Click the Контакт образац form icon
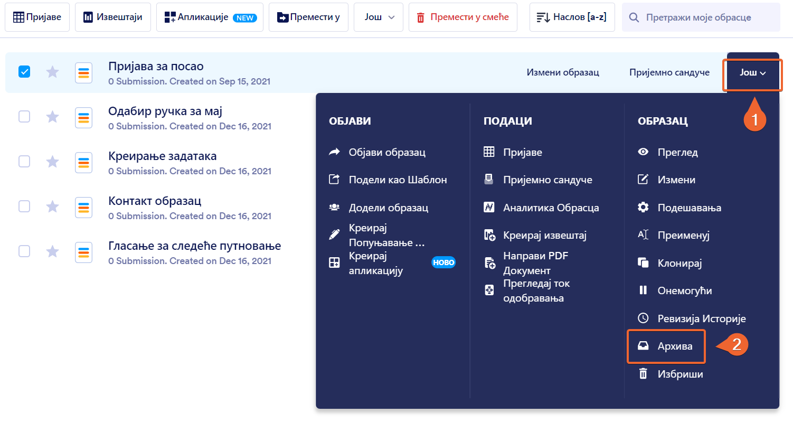Screen dimensions: 793x422 83,207
